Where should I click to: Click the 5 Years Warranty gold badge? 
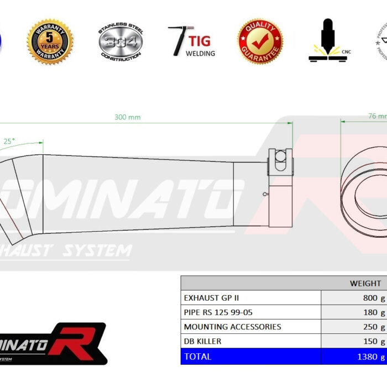(x=50, y=42)
